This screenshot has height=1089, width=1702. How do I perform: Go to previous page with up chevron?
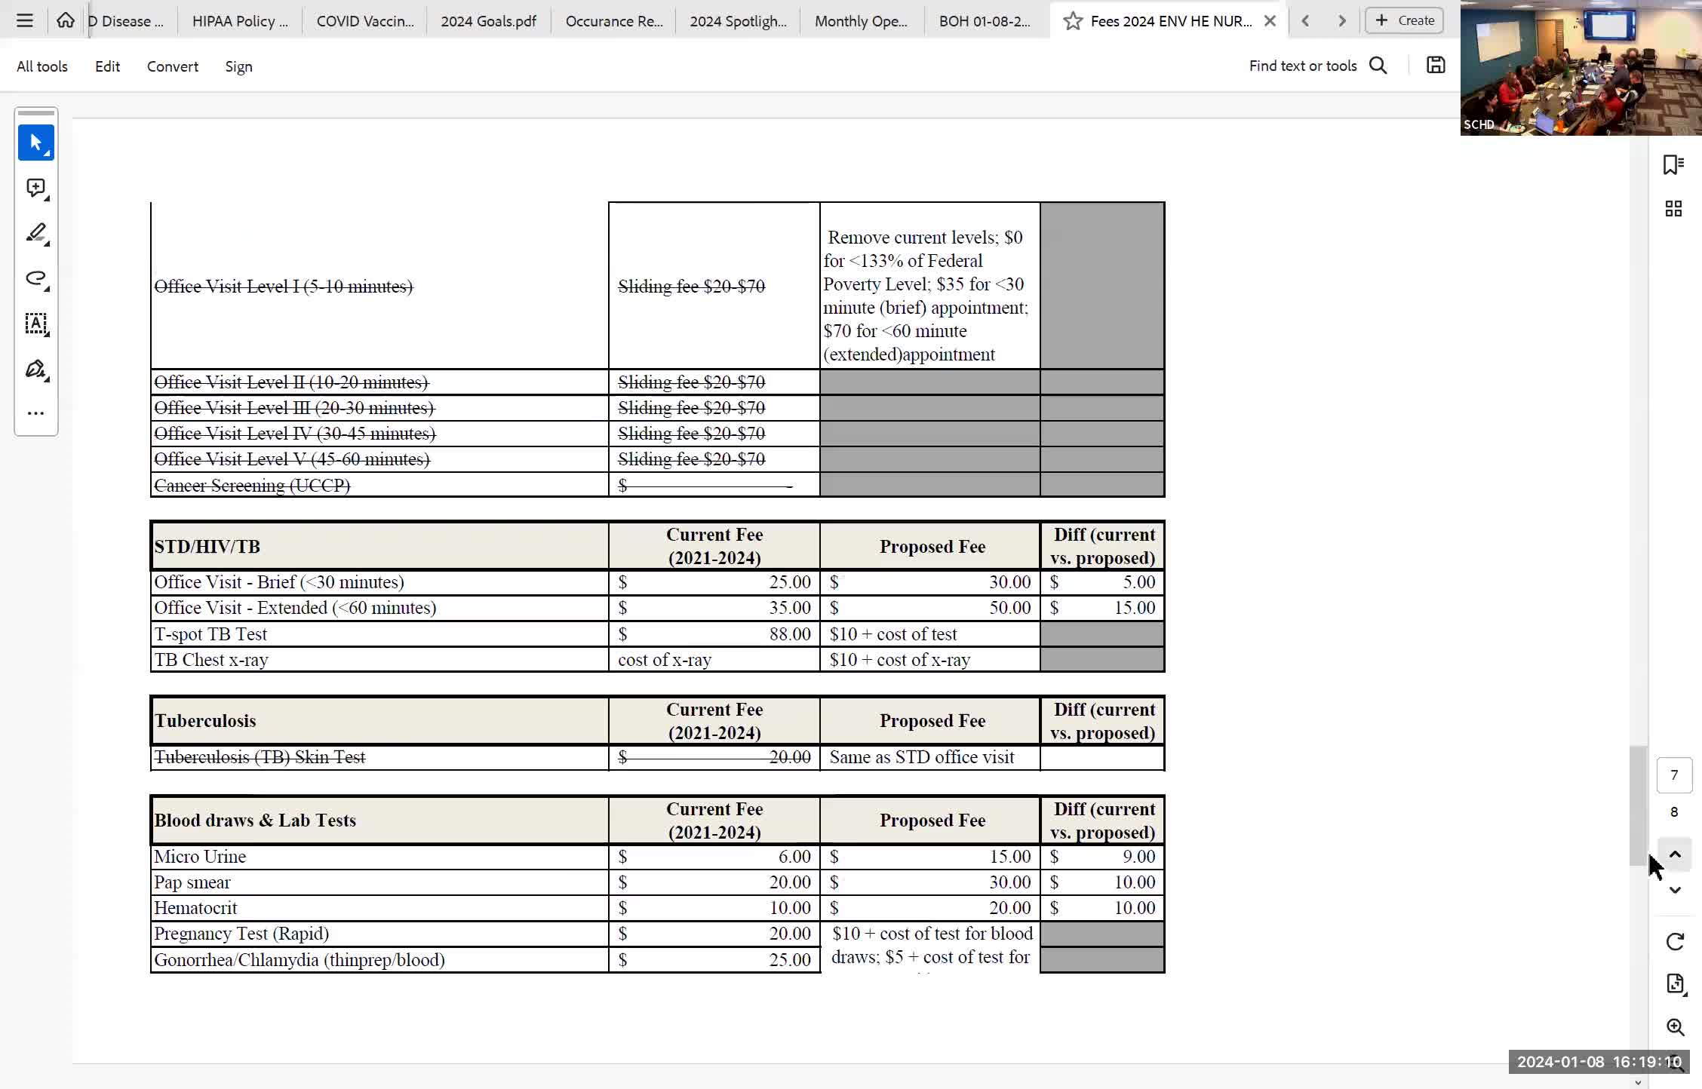tap(1675, 854)
